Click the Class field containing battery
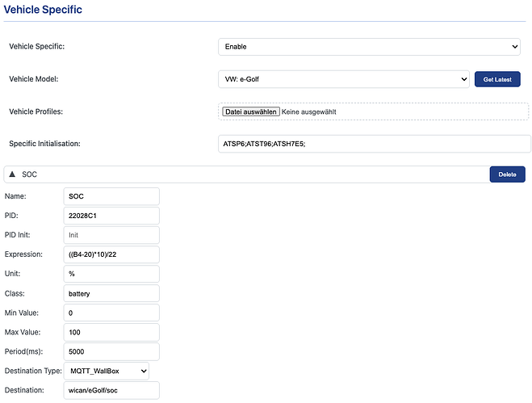 (111, 293)
